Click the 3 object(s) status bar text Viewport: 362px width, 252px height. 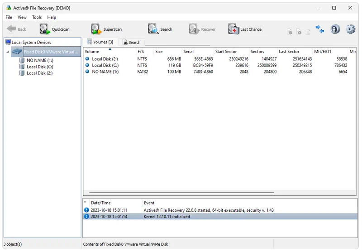[x=13, y=244]
